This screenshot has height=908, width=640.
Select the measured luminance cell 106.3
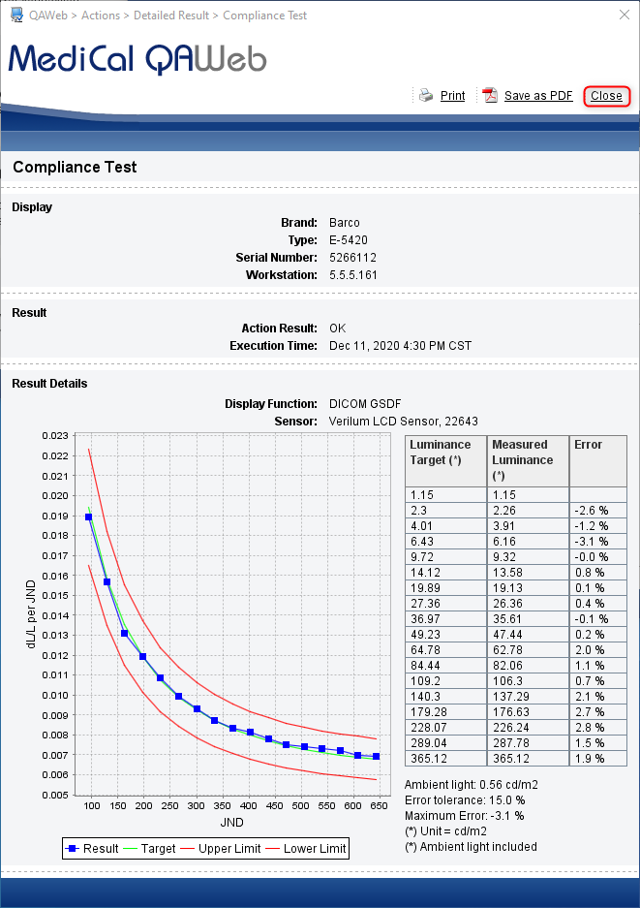coord(529,681)
